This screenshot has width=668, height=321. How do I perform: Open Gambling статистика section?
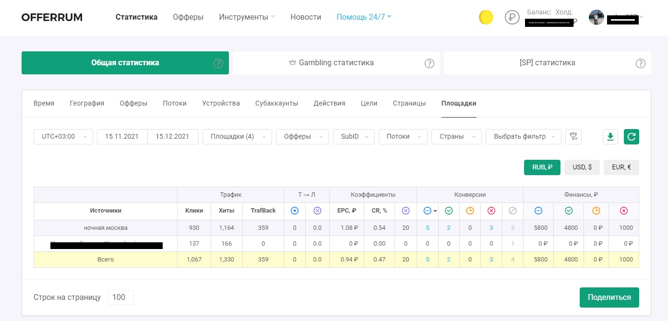pyautogui.click(x=336, y=63)
